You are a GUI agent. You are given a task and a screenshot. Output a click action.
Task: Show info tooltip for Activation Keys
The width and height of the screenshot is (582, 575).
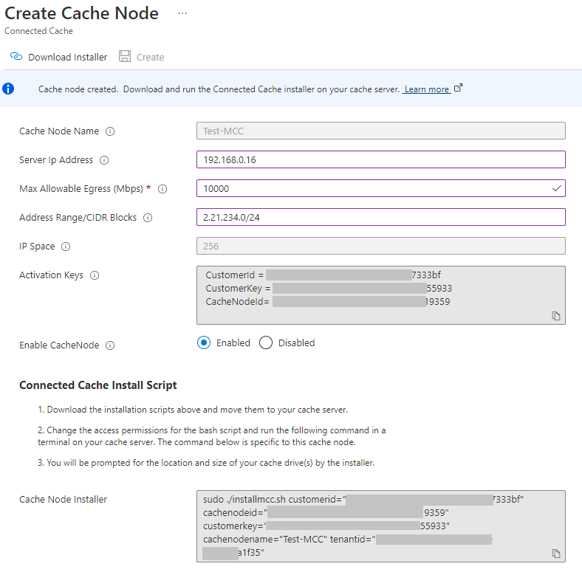(95, 275)
